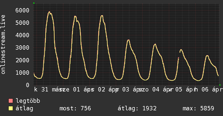
Task: Click the '06 ápr' date label
Action: coord(212,90)
